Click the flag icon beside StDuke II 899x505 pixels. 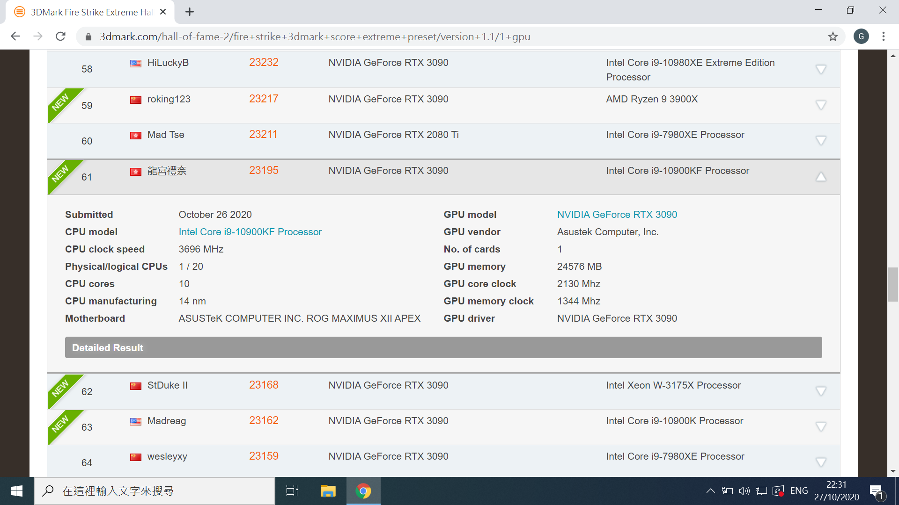[x=136, y=386]
